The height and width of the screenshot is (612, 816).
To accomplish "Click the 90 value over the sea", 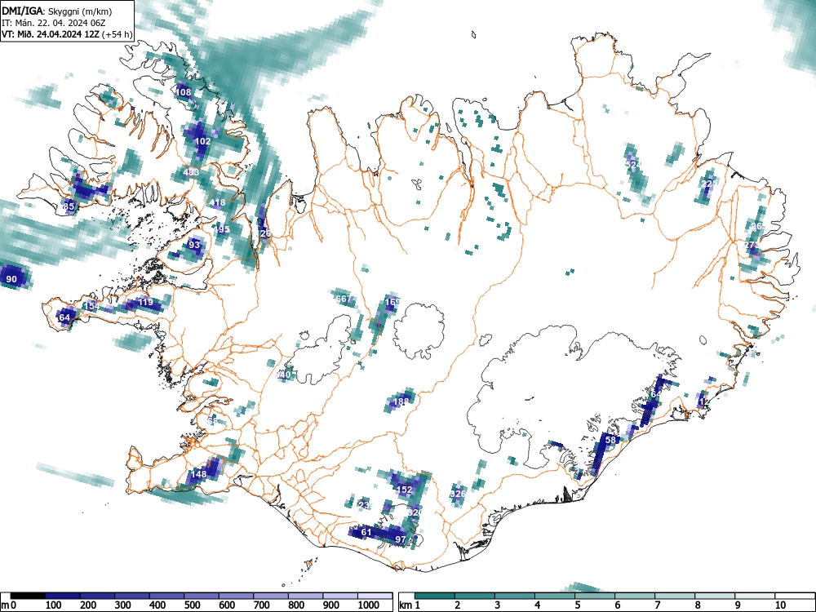I will pyautogui.click(x=11, y=279).
